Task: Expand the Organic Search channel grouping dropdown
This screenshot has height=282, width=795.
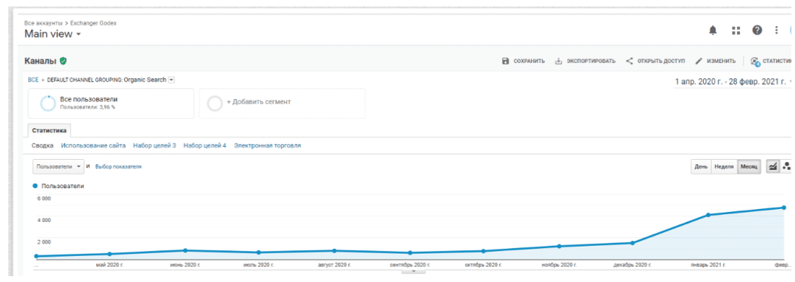Action: 171,80
